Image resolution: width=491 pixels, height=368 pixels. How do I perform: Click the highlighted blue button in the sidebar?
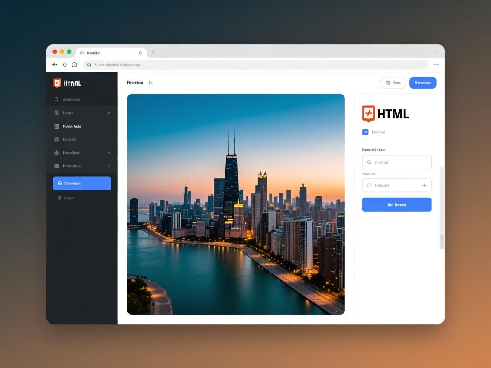82,183
